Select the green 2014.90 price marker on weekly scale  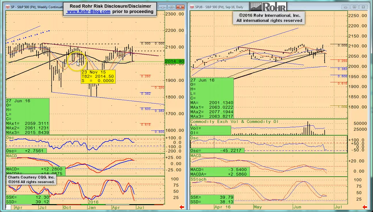(x=174, y=61)
